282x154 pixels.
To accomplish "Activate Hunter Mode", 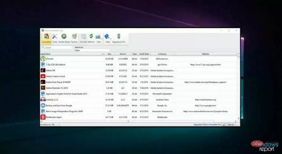I will (64, 38).
